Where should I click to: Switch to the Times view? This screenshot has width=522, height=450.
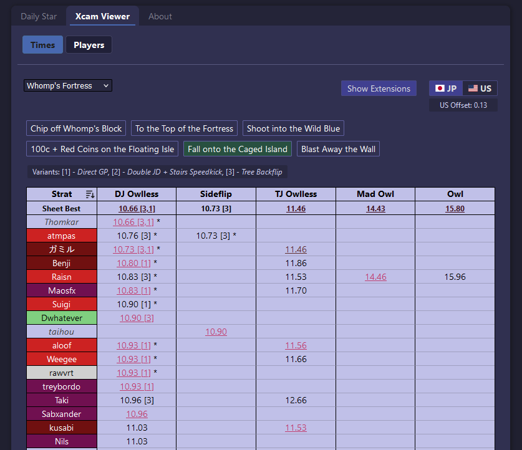pos(42,45)
